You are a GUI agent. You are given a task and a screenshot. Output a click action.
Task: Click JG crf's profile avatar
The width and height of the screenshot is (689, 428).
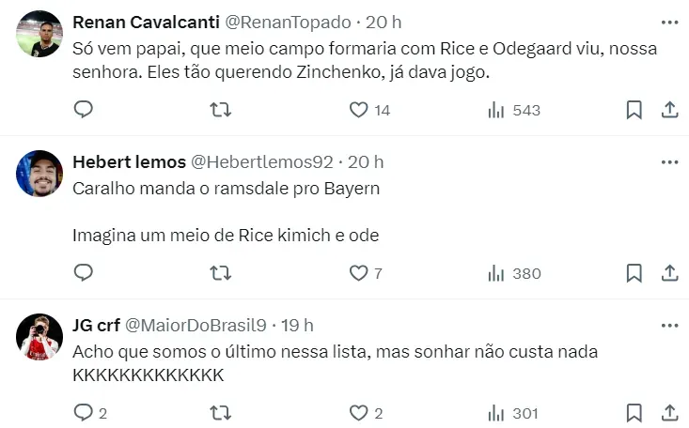coord(40,337)
